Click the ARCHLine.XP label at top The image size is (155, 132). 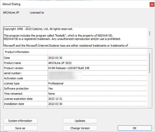pyautogui.click(x=11, y=13)
